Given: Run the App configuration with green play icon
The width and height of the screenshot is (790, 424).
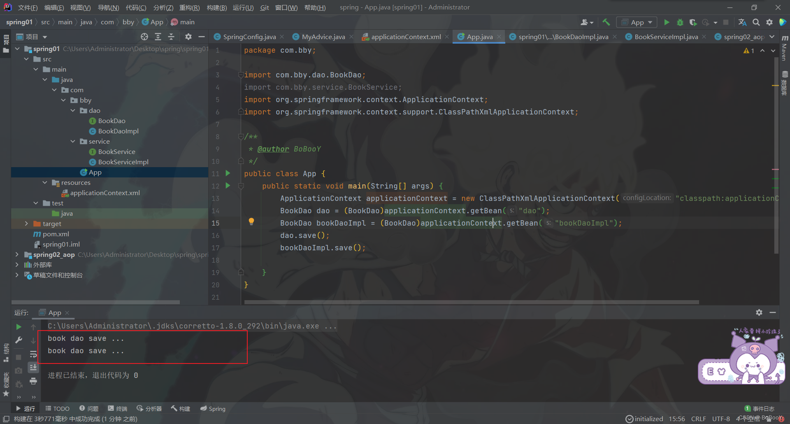Looking at the screenshot, I should click(667, 22).
